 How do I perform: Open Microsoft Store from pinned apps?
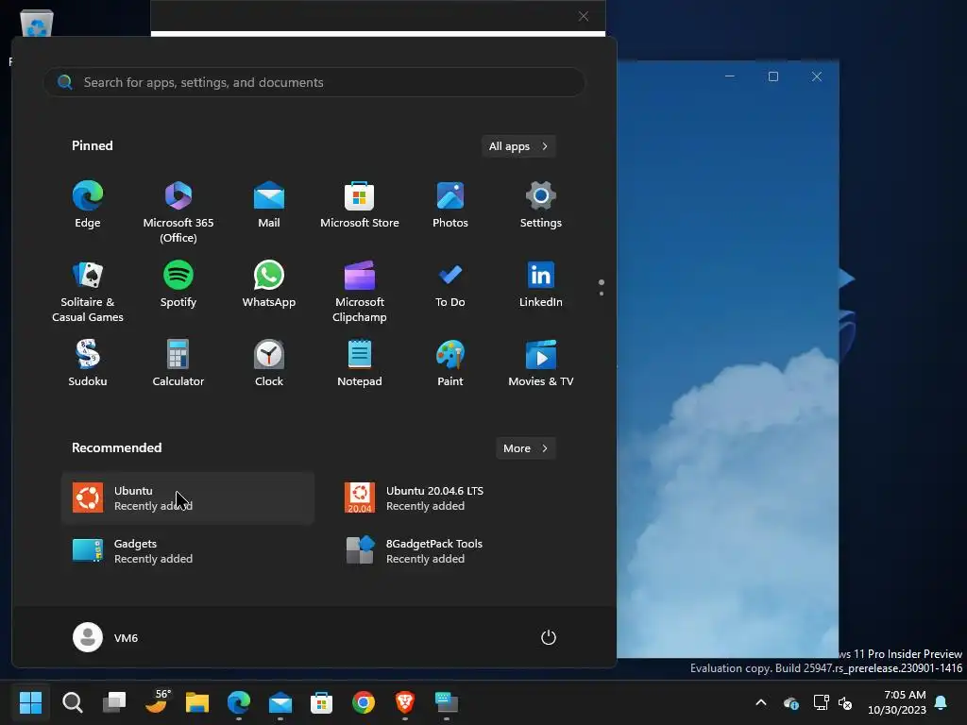pos(360,206)
